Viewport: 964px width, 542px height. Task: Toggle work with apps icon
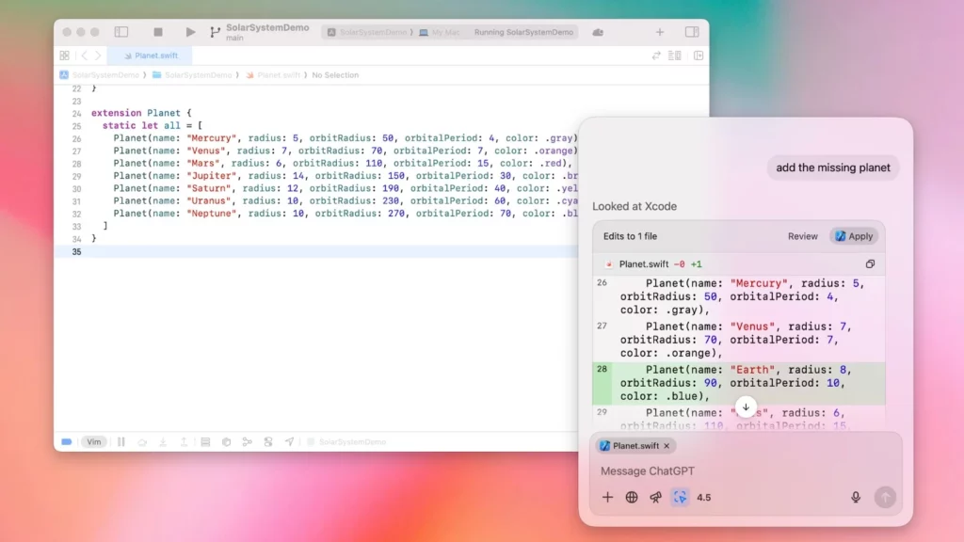[x=680, y=497]
